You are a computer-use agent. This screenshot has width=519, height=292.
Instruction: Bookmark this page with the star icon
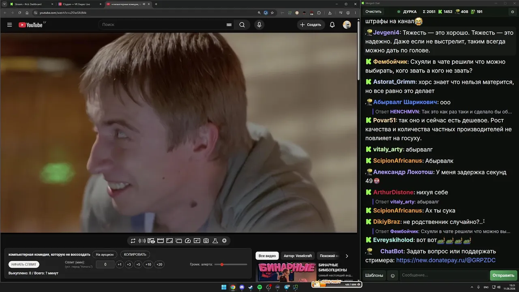[272, 13]
